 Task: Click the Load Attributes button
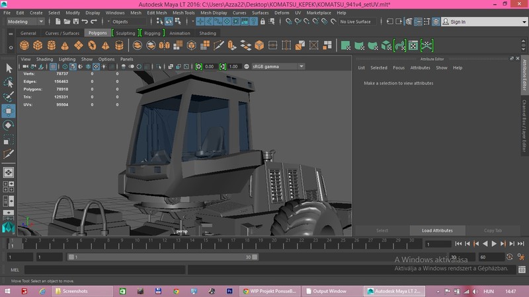point(437,230)
